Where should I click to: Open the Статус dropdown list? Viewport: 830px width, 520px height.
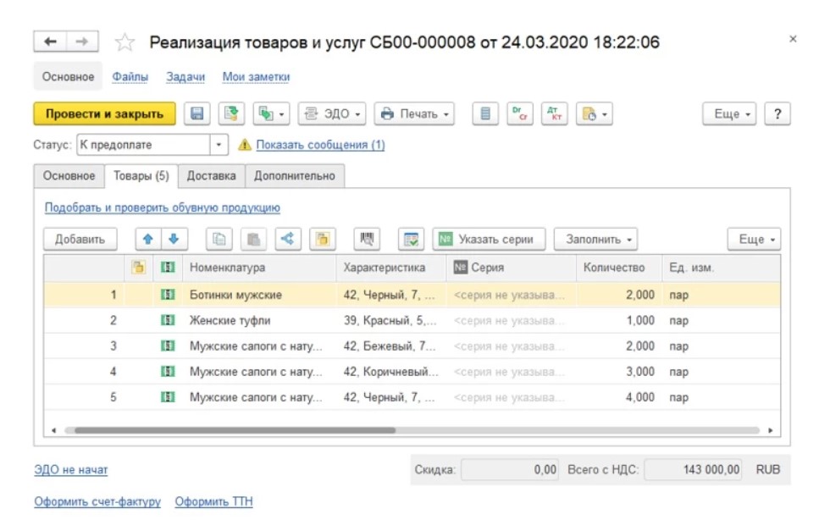pyautogui.click(x=219, y=145)
